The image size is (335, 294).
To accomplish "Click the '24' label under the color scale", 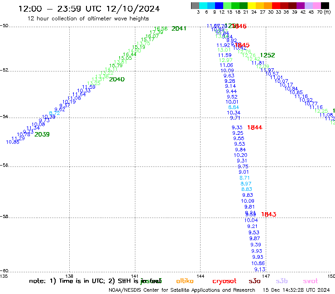I will pyautogui.click(x=254, y=12).
